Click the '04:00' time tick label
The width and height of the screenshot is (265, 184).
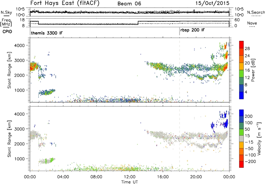[x=63, y=177]
